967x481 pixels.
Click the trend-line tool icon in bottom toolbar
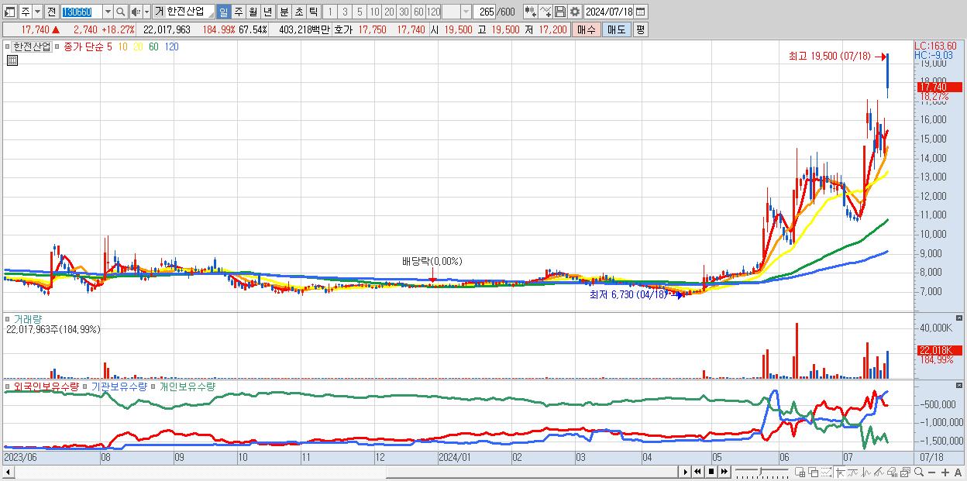click(853, 472)
